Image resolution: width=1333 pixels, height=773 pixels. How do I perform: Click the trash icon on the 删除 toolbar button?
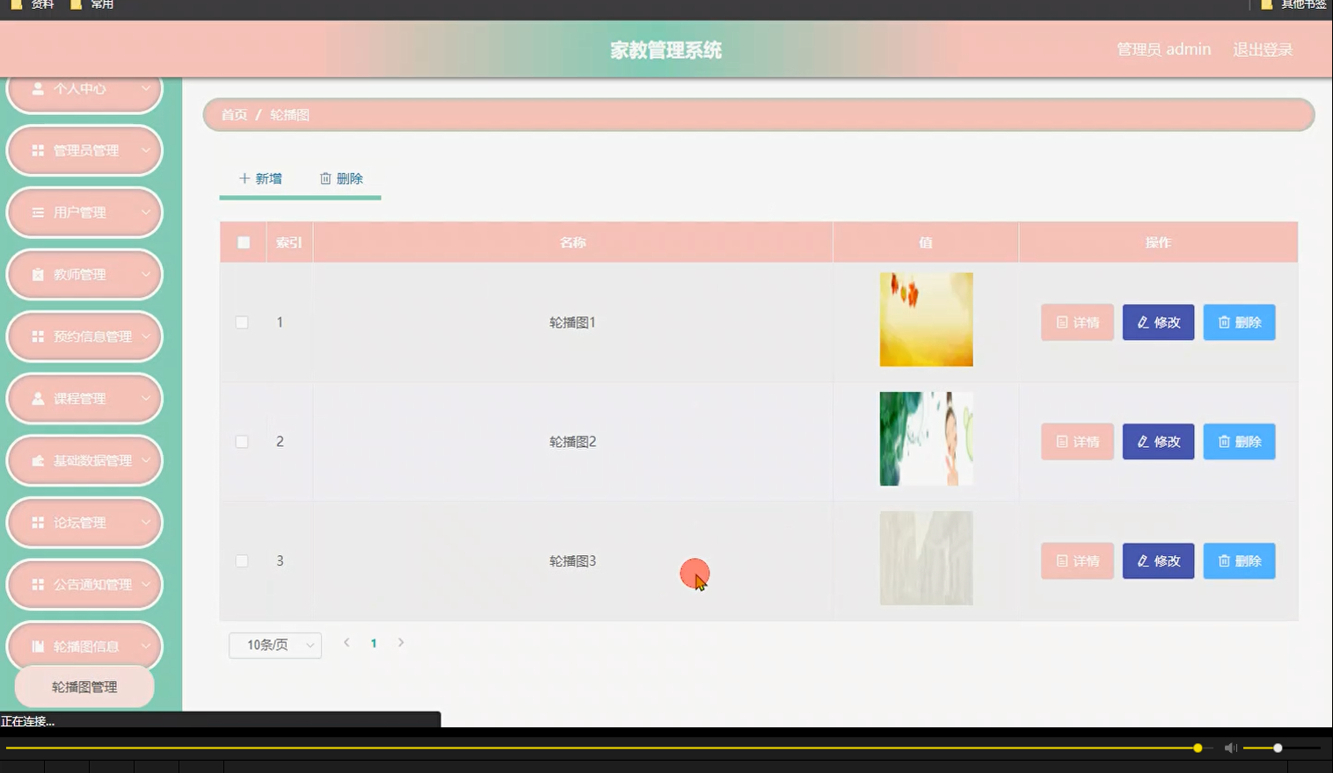[x=325, y=177]
